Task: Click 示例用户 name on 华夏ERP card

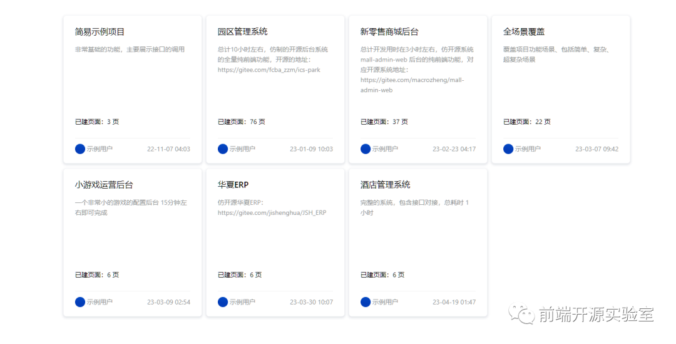Action: (x=242, y=302)
